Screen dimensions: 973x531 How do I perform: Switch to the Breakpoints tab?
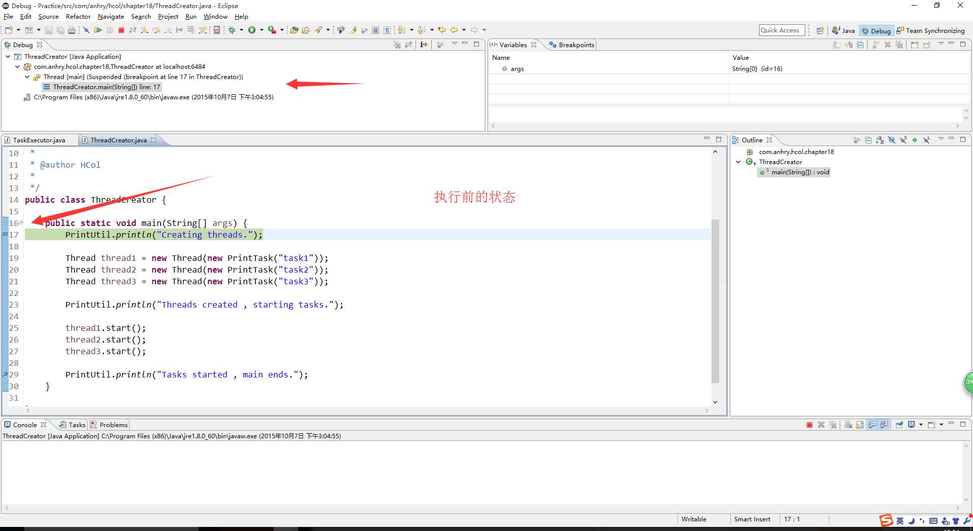(x=572, y=45)
